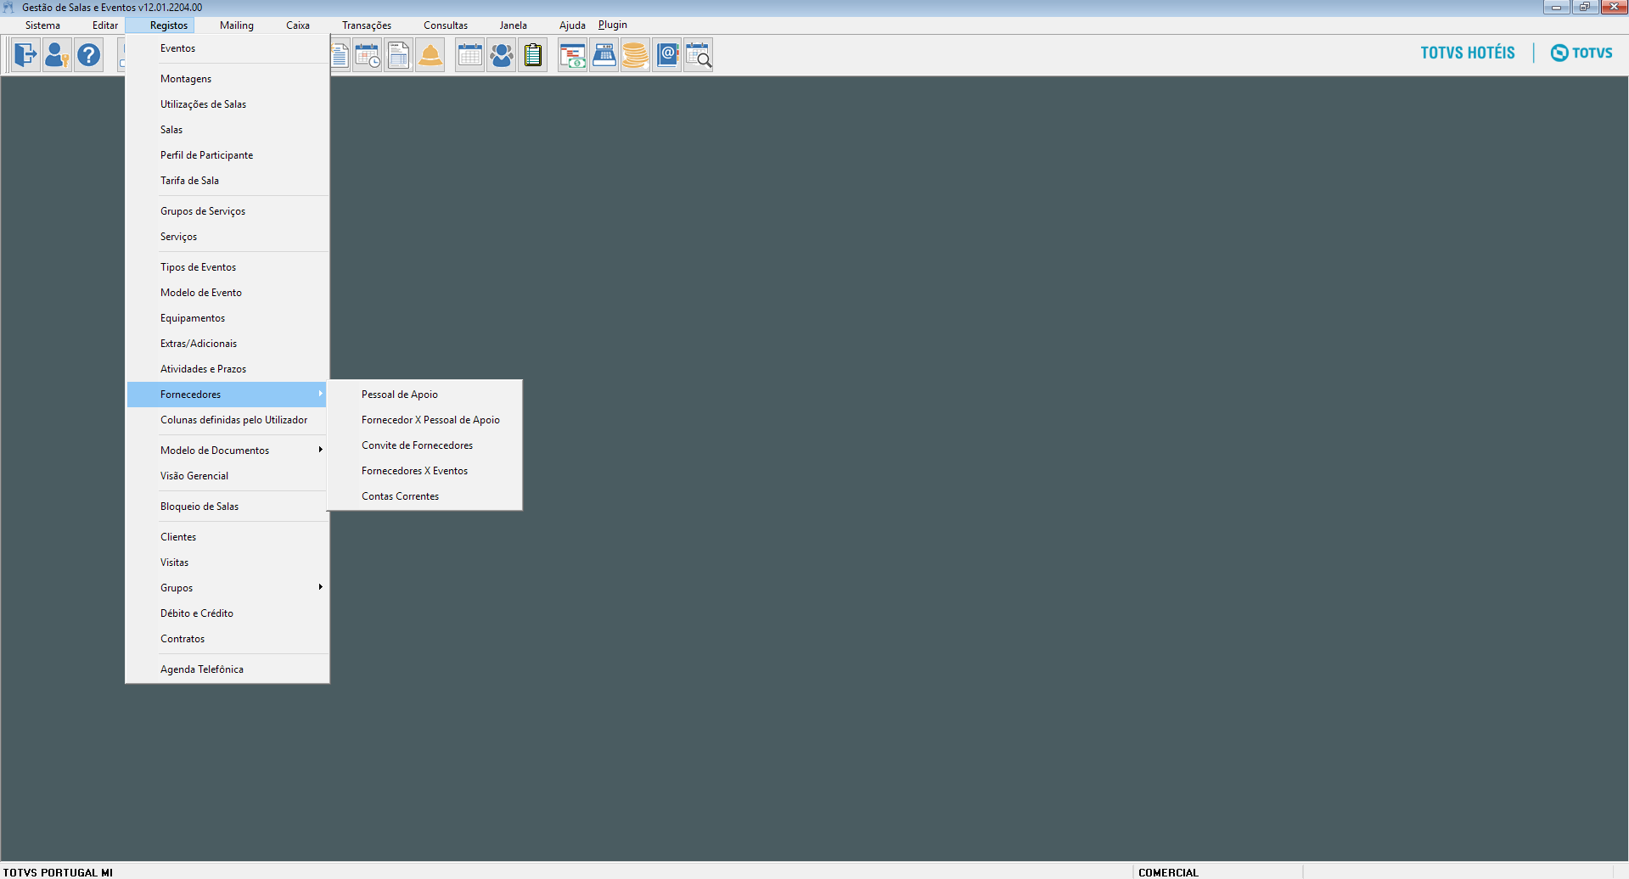Expand the Modelo de Documentos submenu

215,451
